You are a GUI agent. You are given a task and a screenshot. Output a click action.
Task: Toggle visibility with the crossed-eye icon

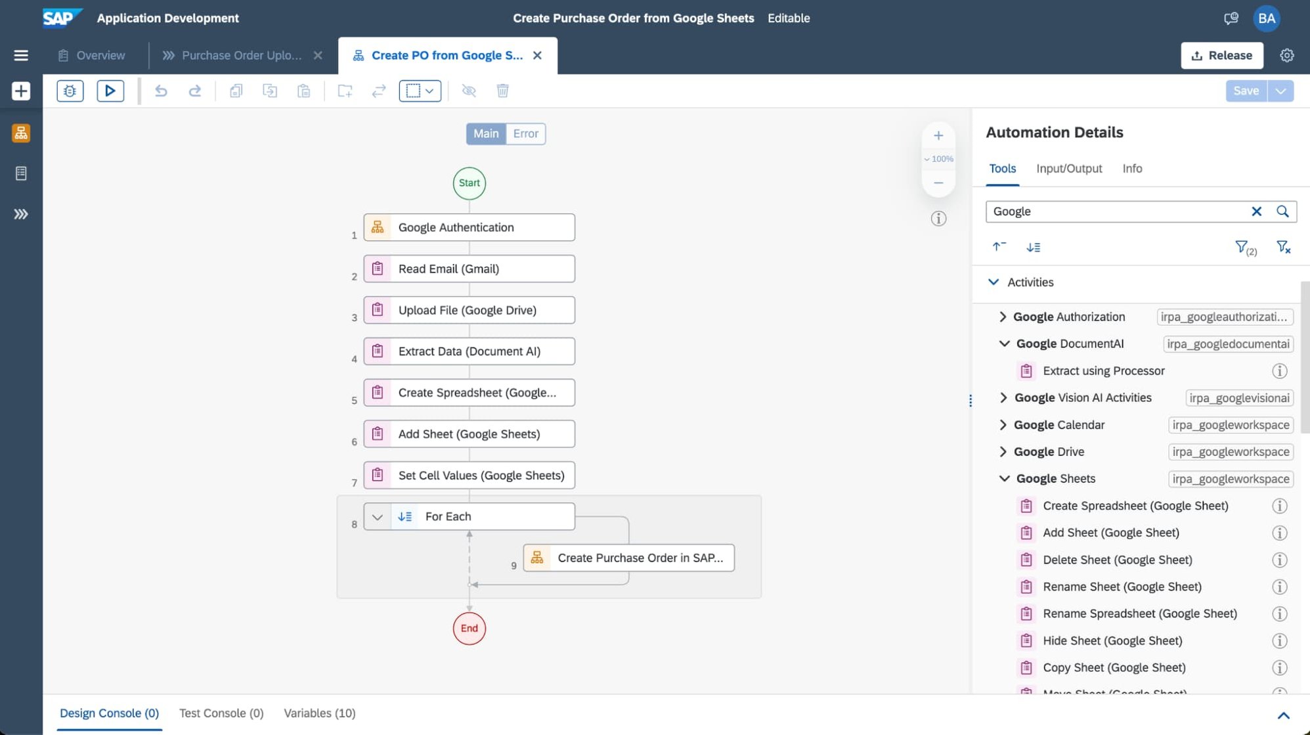[x=468, y=91]
